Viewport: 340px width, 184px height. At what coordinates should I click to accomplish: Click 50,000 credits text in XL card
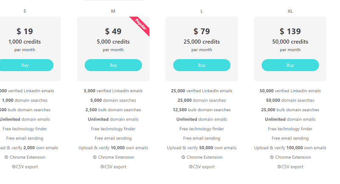point(290,42)
